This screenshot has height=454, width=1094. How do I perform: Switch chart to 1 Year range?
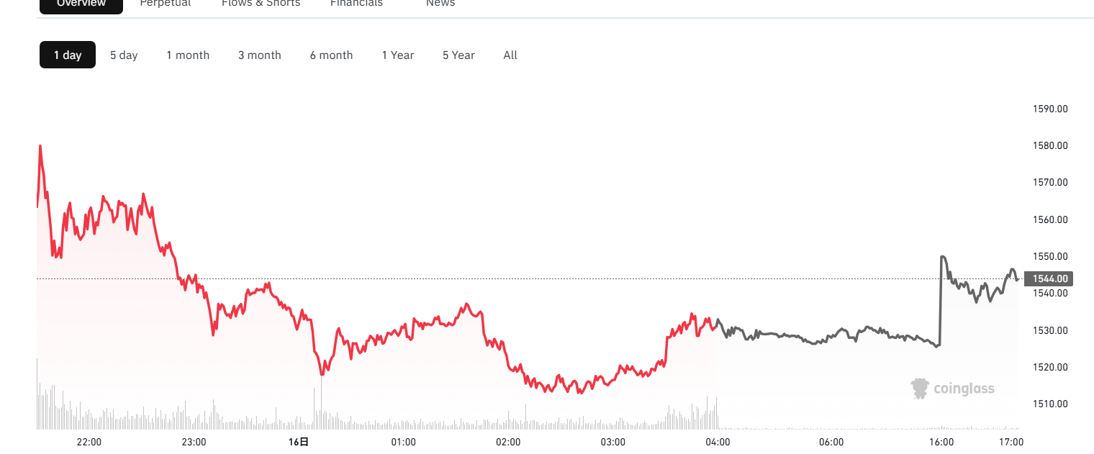[398, 55]
